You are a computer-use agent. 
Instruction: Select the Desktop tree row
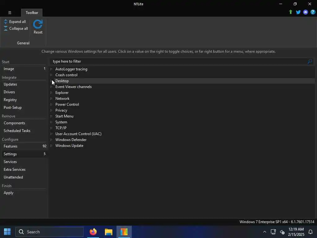[182, 81]
